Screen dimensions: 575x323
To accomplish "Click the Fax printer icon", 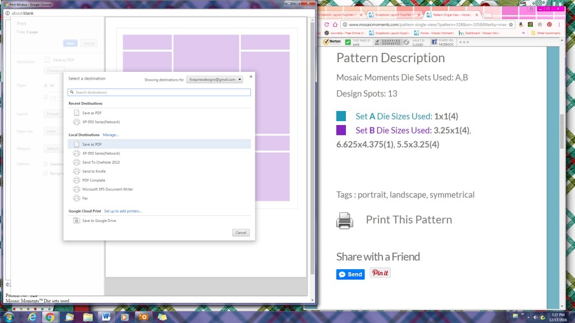I will pos(76,198).
